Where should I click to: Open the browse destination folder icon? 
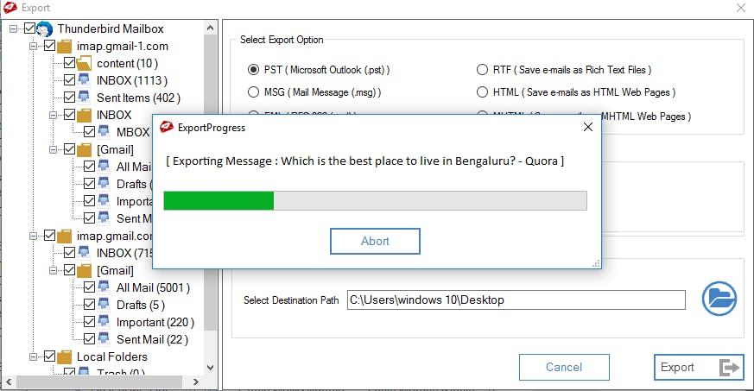coord(719,299)
